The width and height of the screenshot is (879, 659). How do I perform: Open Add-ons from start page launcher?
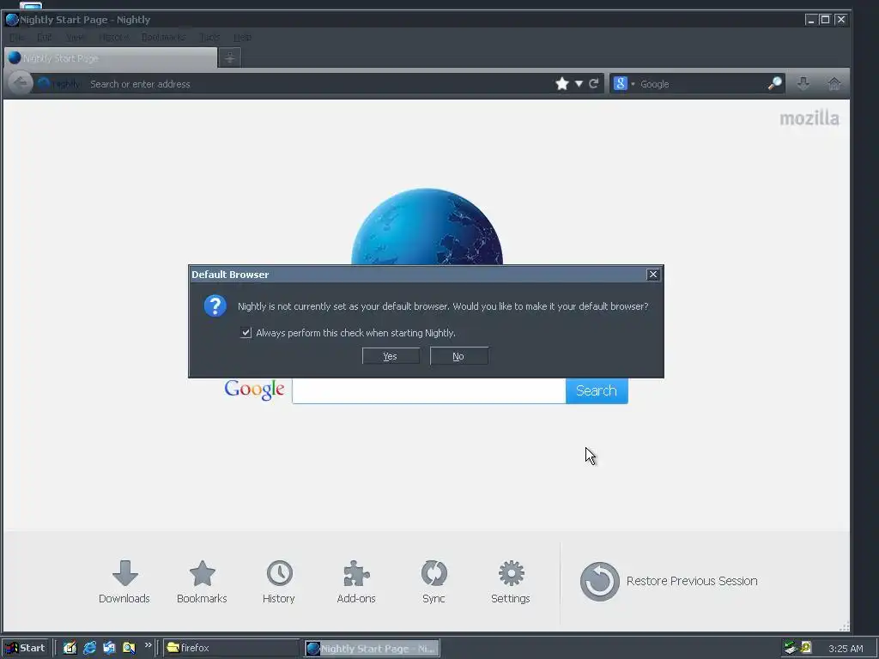tap(356, 582)
